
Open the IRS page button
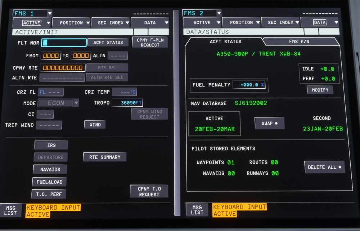51,145
